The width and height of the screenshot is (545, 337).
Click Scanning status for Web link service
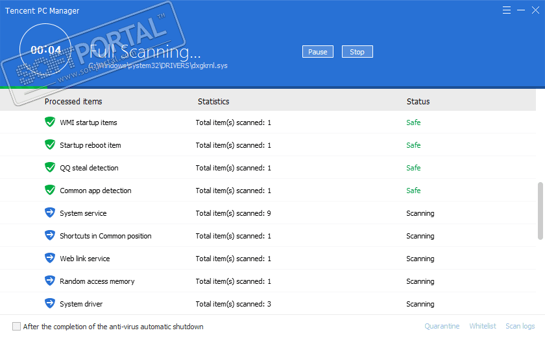pyautogui.click(x=420, y=259)
